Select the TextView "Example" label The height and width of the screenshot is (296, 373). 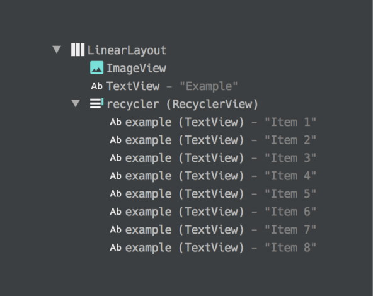(x=172, y=86)
